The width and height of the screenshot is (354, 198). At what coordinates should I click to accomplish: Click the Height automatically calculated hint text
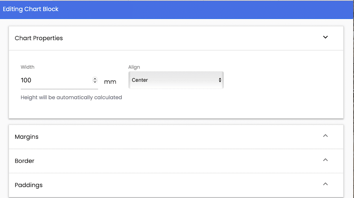click(71, 97)
